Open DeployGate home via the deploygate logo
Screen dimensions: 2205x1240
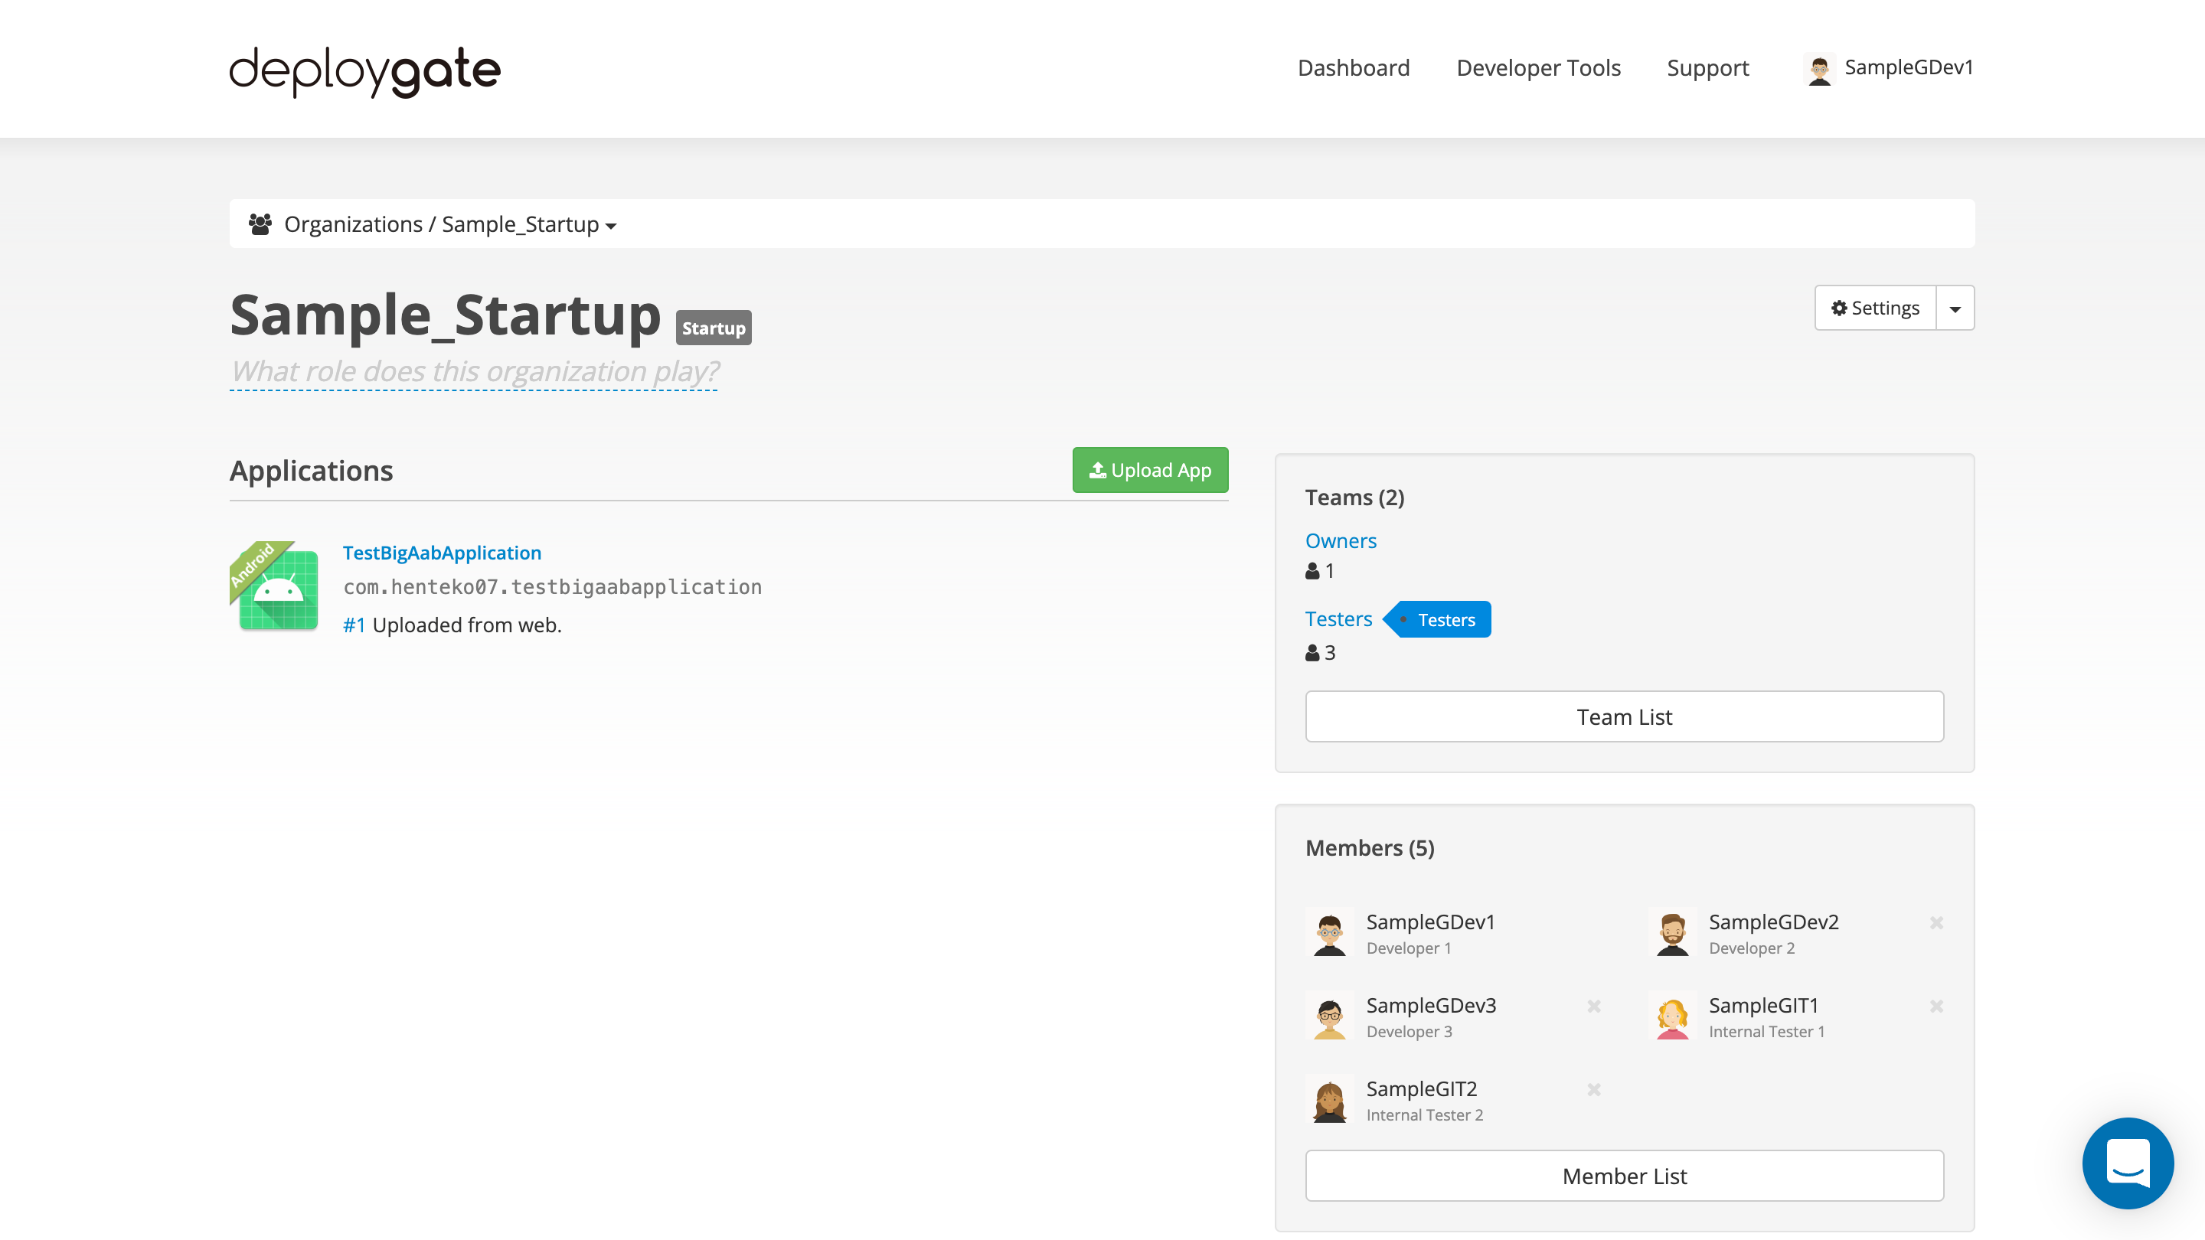click(363, 72)
